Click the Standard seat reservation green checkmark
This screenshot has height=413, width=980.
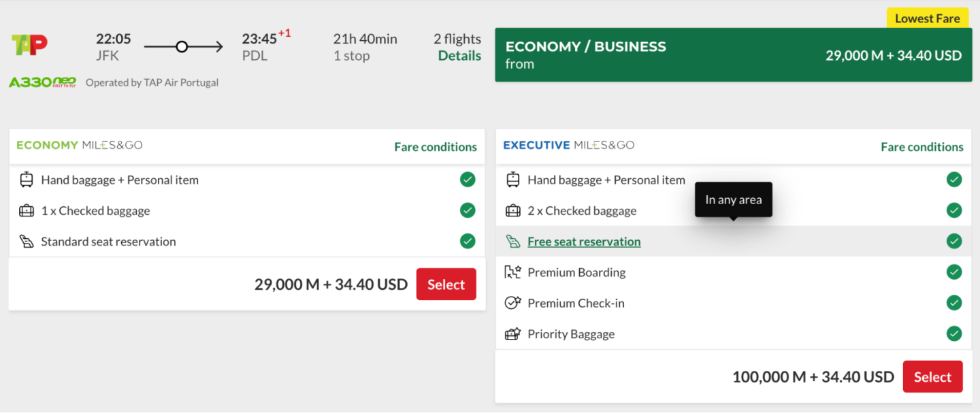[x=468, y=241]
